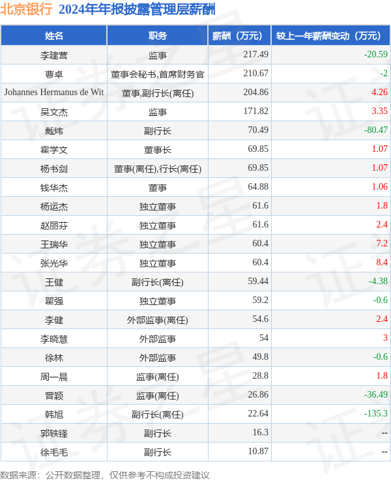
Task: Select the name 李晓慧
Action: click(54, 339)
